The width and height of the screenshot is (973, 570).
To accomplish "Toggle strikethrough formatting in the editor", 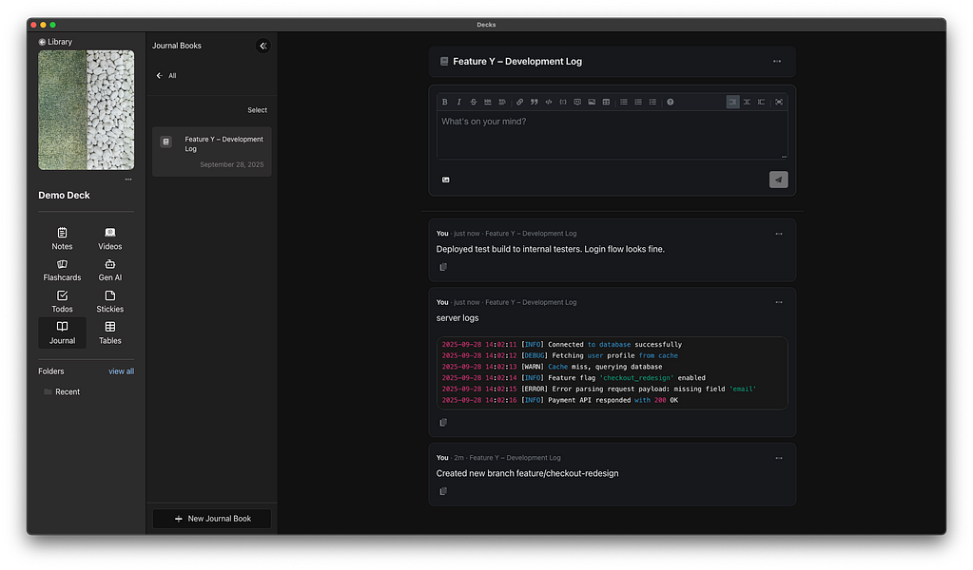I will point(474,102).
